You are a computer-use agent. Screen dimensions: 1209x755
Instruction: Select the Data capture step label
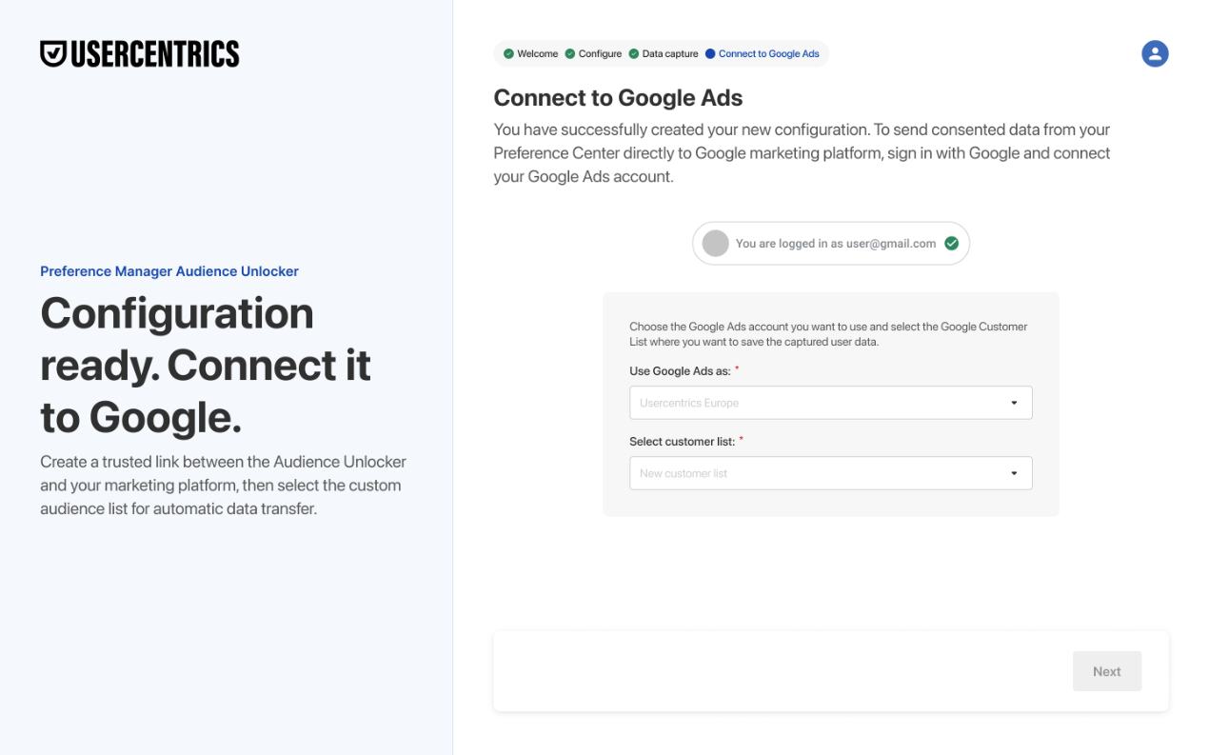click(x=669, y=53)
